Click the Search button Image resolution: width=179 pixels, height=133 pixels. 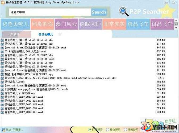point(99,12)
